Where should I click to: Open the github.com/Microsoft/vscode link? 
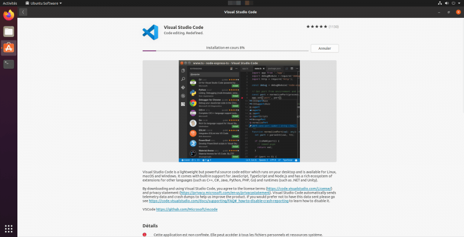tap(187, 209)
